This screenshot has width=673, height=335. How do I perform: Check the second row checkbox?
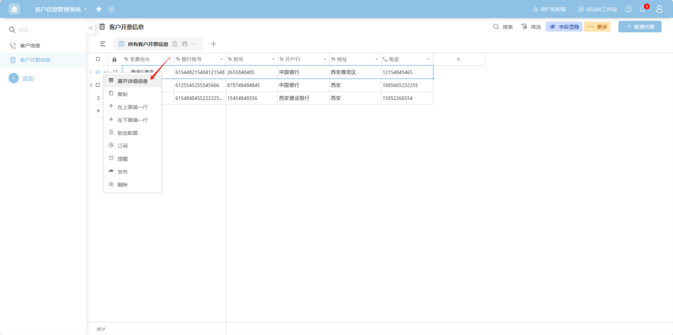[x=98, y=85]
